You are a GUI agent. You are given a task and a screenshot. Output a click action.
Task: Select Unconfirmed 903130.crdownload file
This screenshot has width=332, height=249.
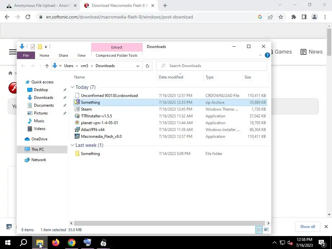pyautogui.click(x=109, y=96)
